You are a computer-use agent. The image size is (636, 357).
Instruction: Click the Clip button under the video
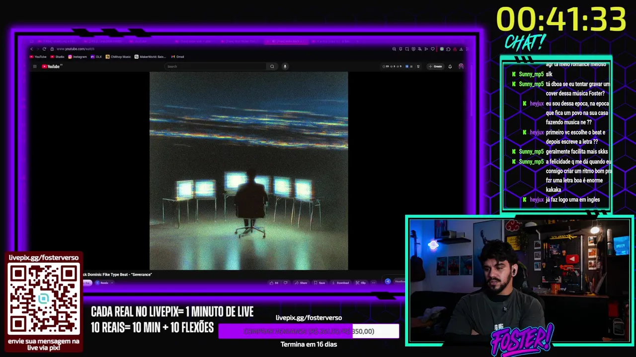[361, 283]
